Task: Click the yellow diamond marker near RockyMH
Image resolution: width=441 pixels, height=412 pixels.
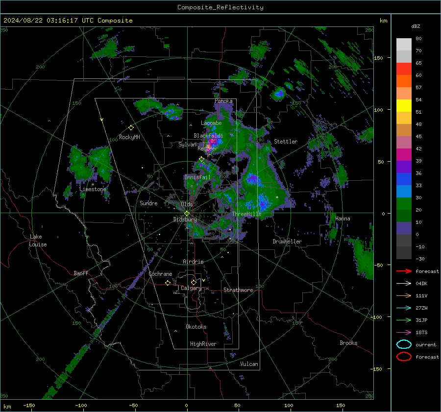Action: pyautogui.click(x=131, y=128)
